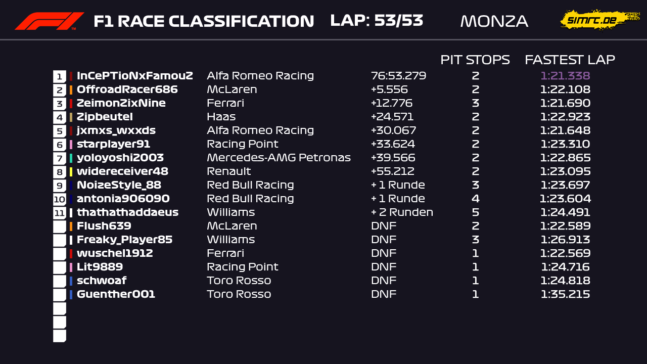
Task: Click the position 11 badge
Action: [x=60, y=213]
